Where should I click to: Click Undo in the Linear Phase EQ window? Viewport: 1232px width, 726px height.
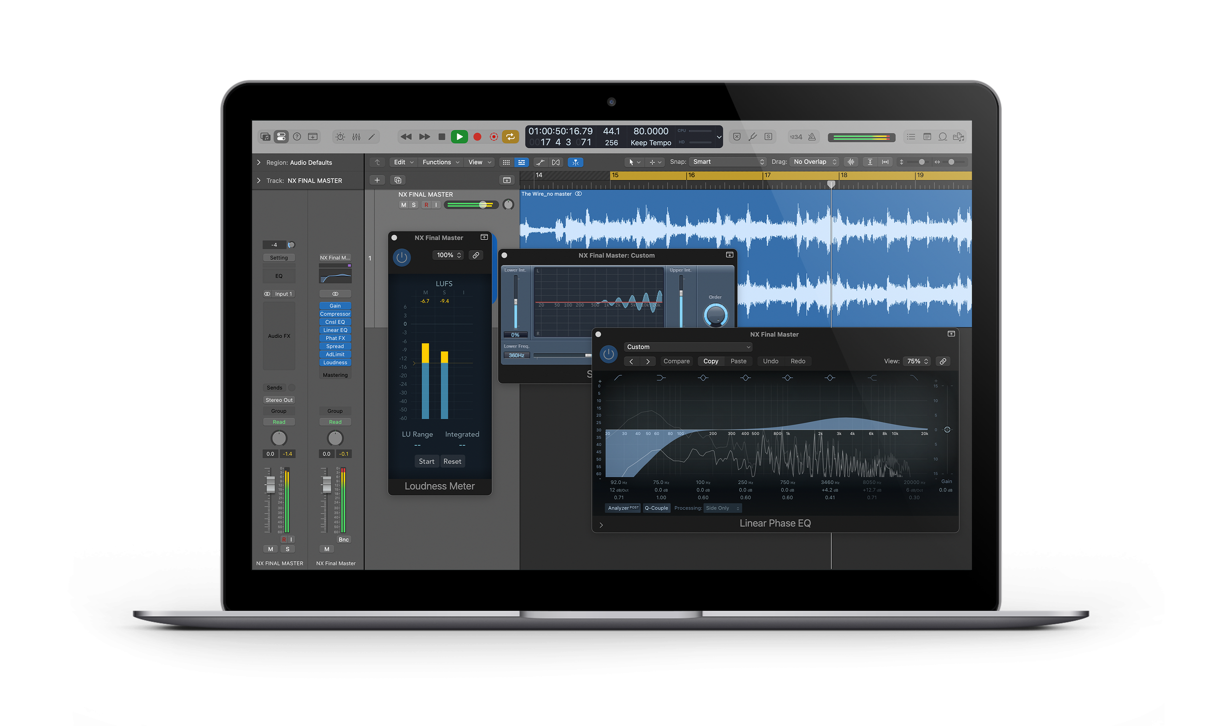pyautogui.click(x=771, y=361)
